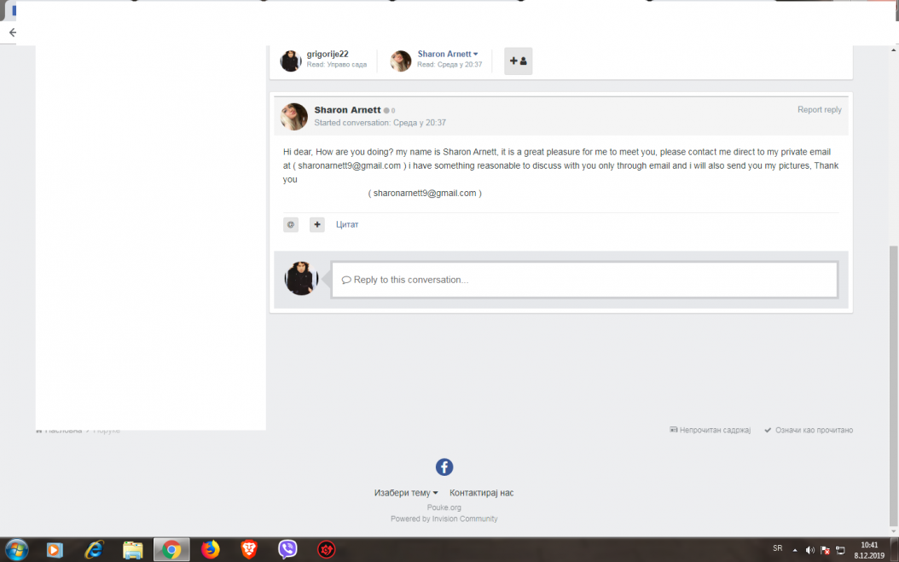899x562 pixels.
Task: Click the Read: Среда у 20:37 status text
Action: point(449,65)
